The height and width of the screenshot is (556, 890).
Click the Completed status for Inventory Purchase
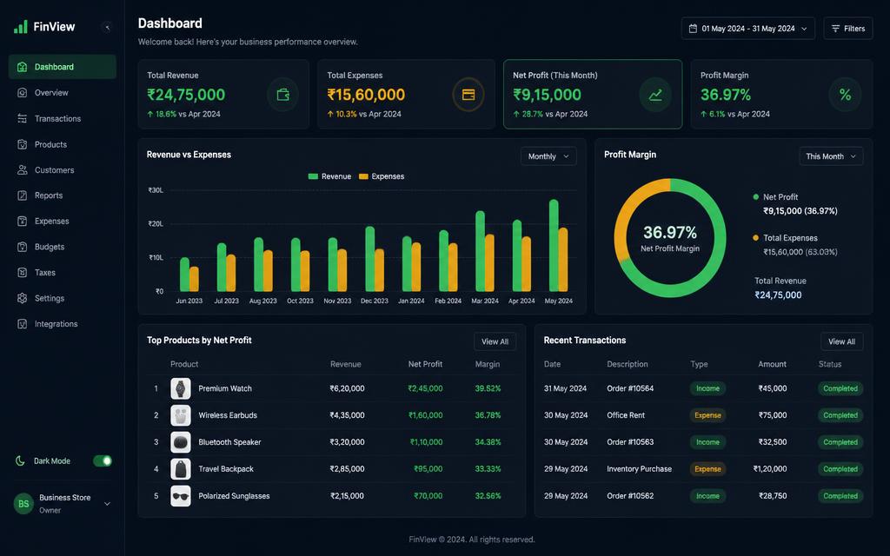pos(840,469)
